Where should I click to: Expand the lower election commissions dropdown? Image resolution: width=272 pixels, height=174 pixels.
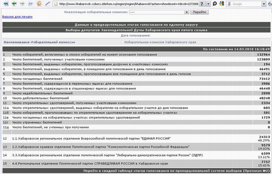pos(186,12)
